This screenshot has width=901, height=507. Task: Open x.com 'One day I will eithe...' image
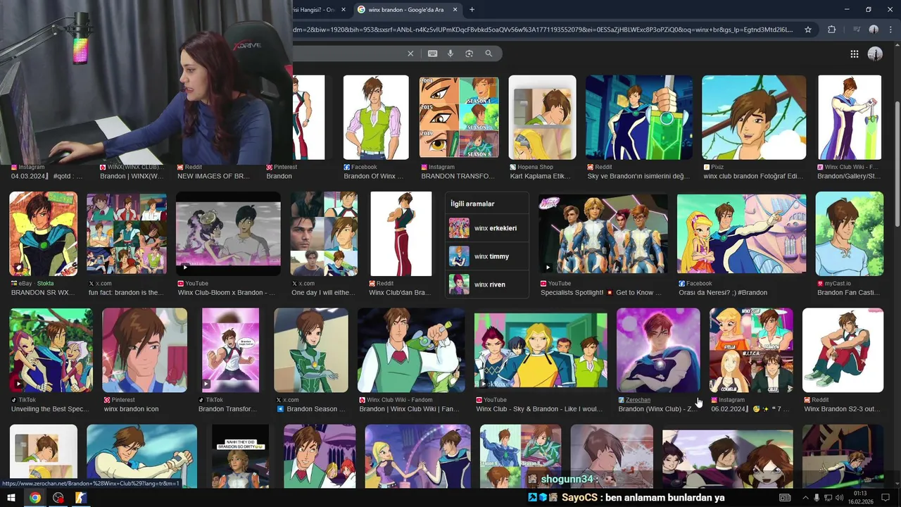(324, 234)
